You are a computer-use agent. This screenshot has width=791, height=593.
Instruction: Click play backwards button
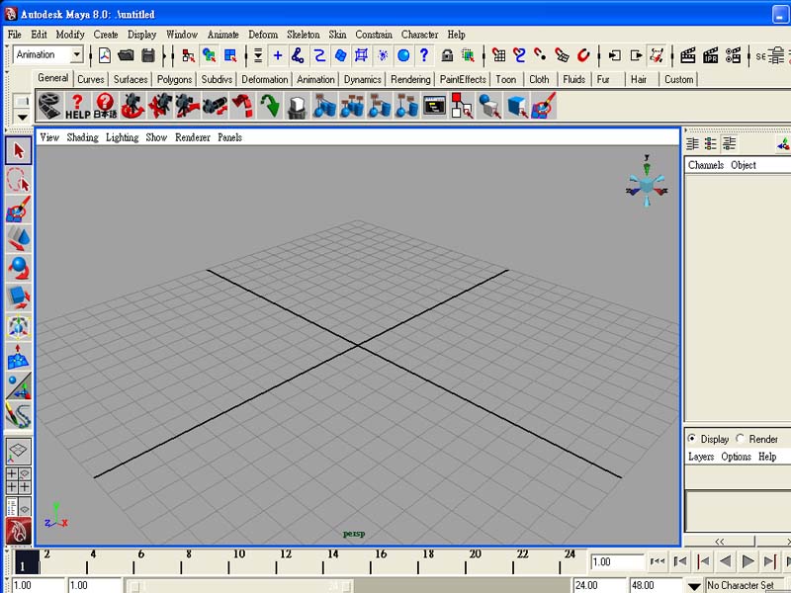[x=726, y=561]
